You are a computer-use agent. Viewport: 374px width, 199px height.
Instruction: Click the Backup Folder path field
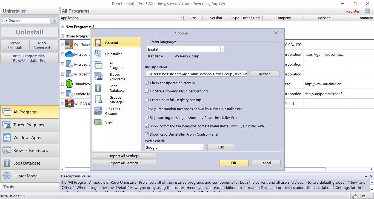(196, 74)
